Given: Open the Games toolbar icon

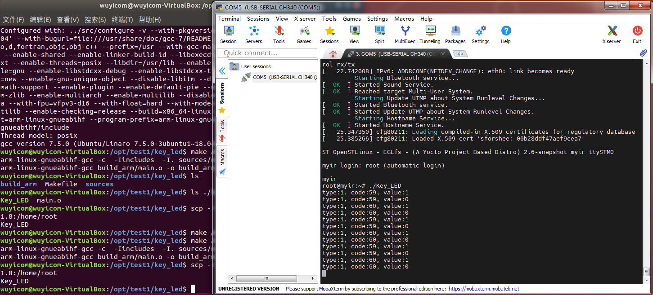Looking at the screenshot, I should pyautogui.click(x=304, y=34).
